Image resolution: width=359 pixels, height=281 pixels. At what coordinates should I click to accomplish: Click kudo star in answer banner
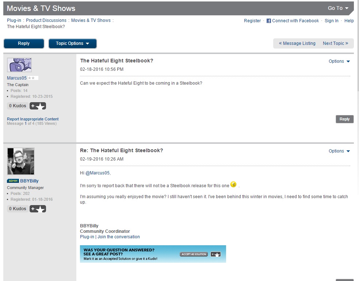coord(216,254)
